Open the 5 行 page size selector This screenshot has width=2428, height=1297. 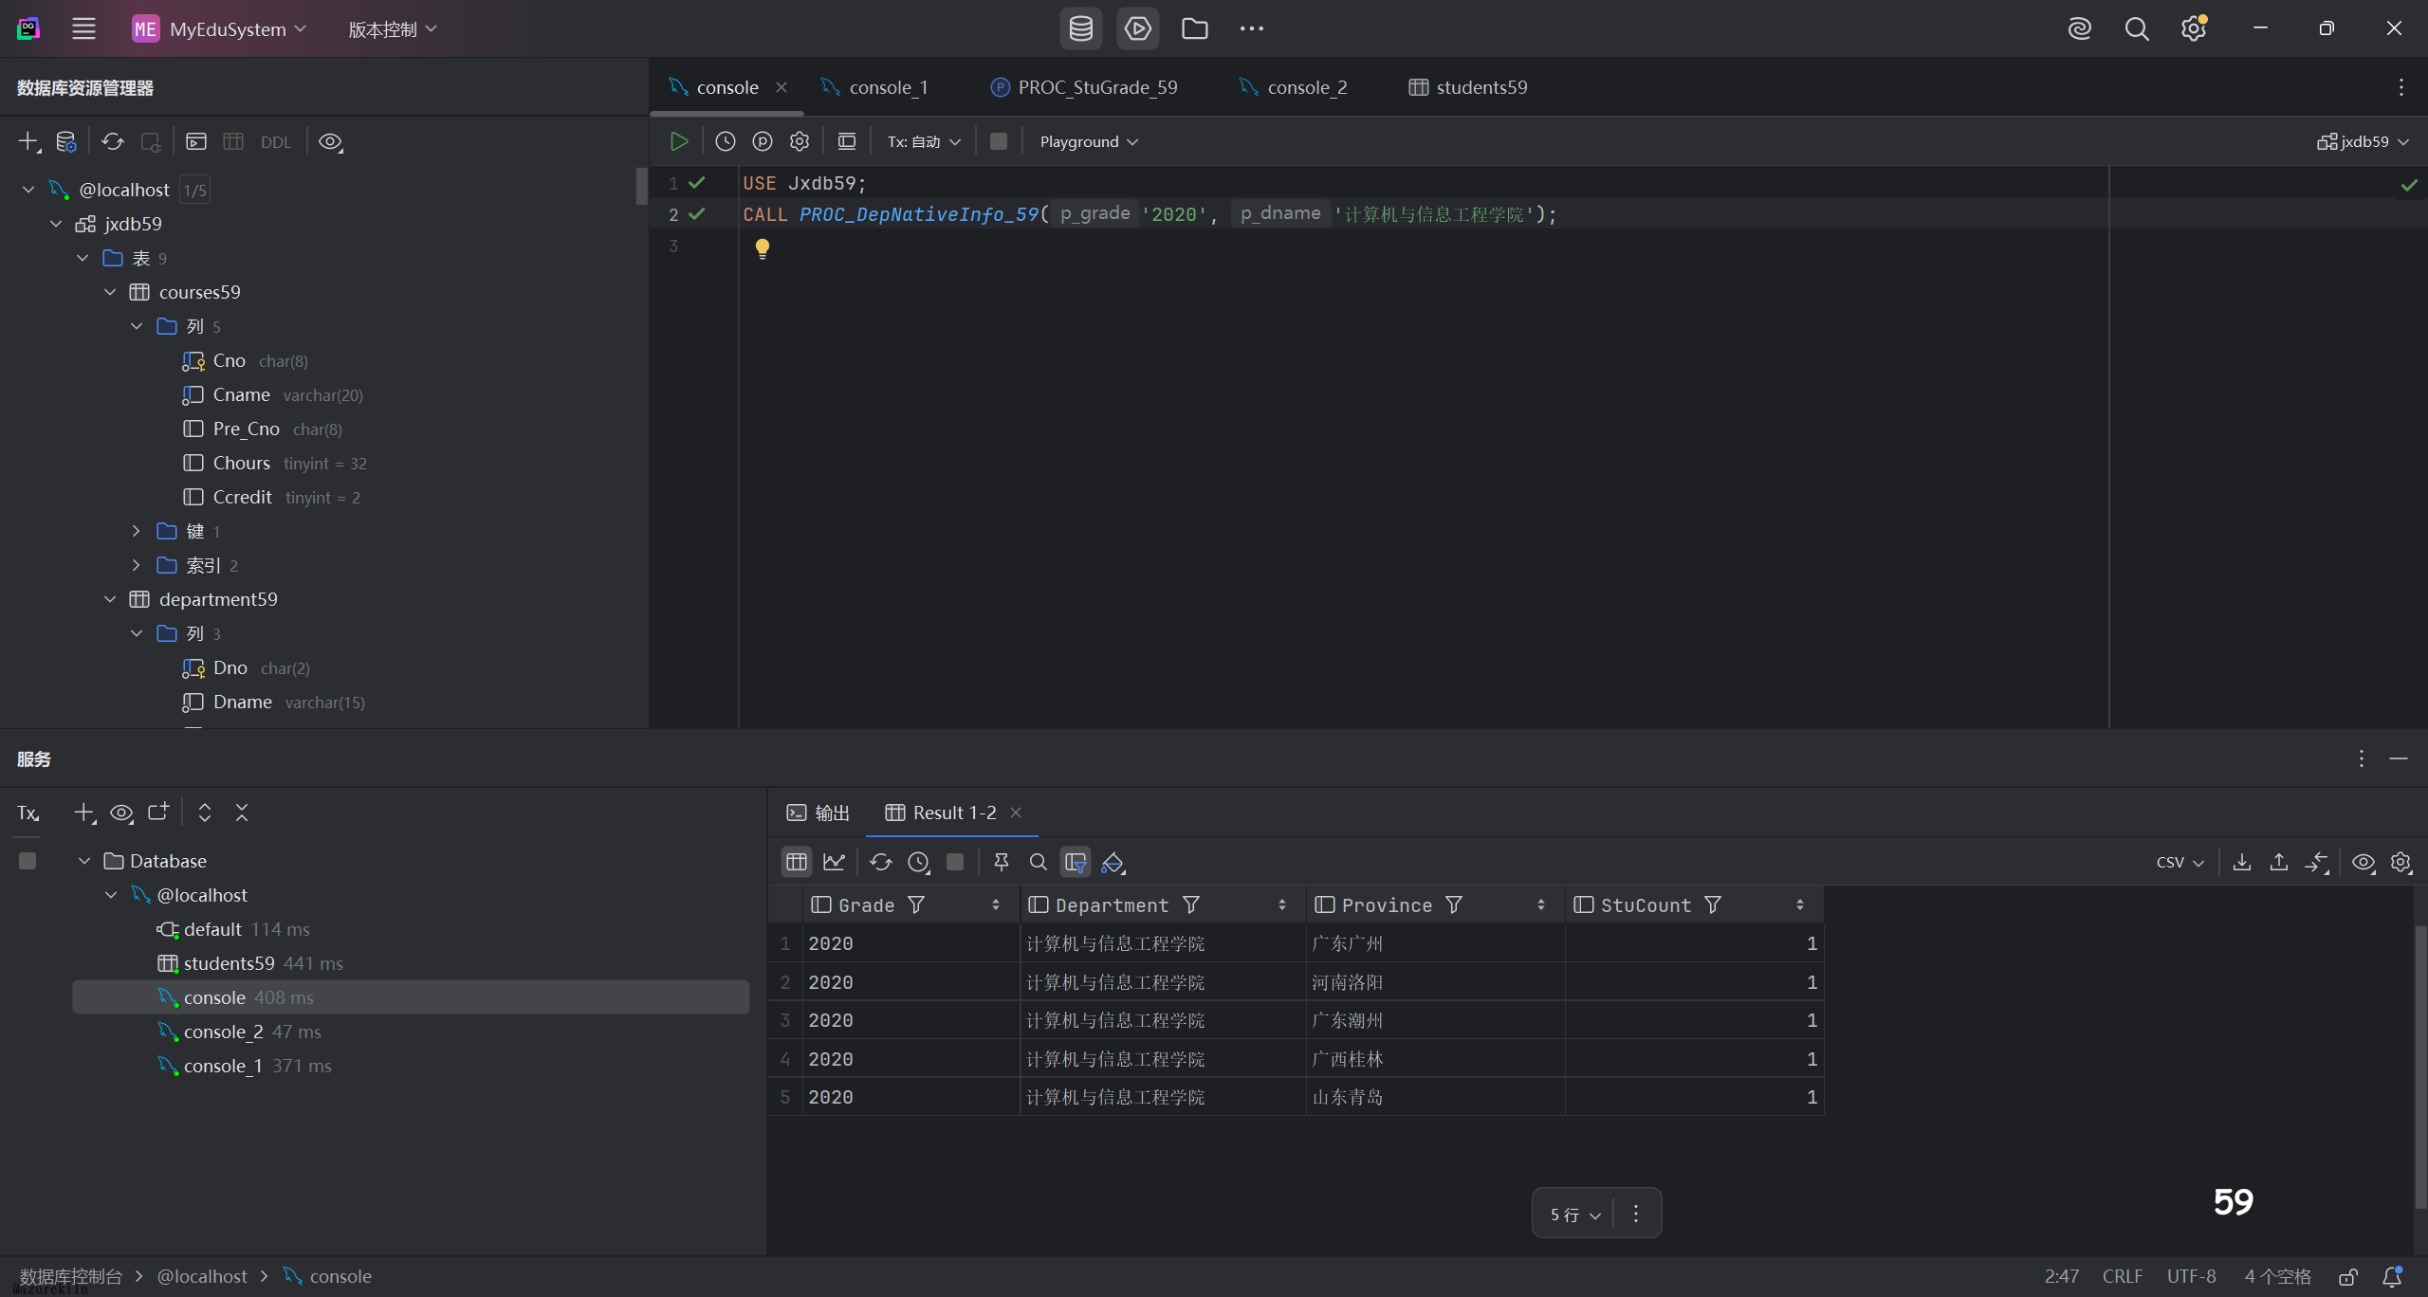1574,1215
